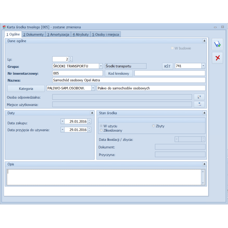Switch to the Amortyzacja tab
Image resolution: width=228 pixels, height=228 pixels.
coord(58,34)
